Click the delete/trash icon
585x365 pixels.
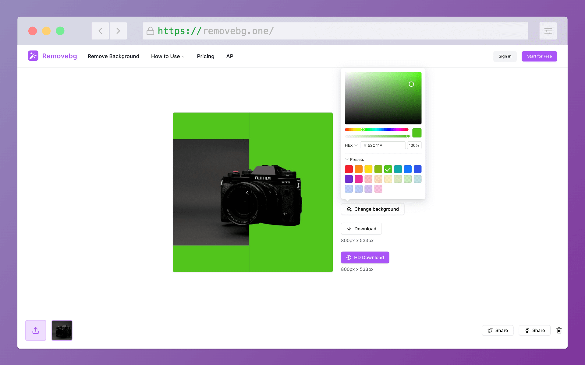coord(559,330)
